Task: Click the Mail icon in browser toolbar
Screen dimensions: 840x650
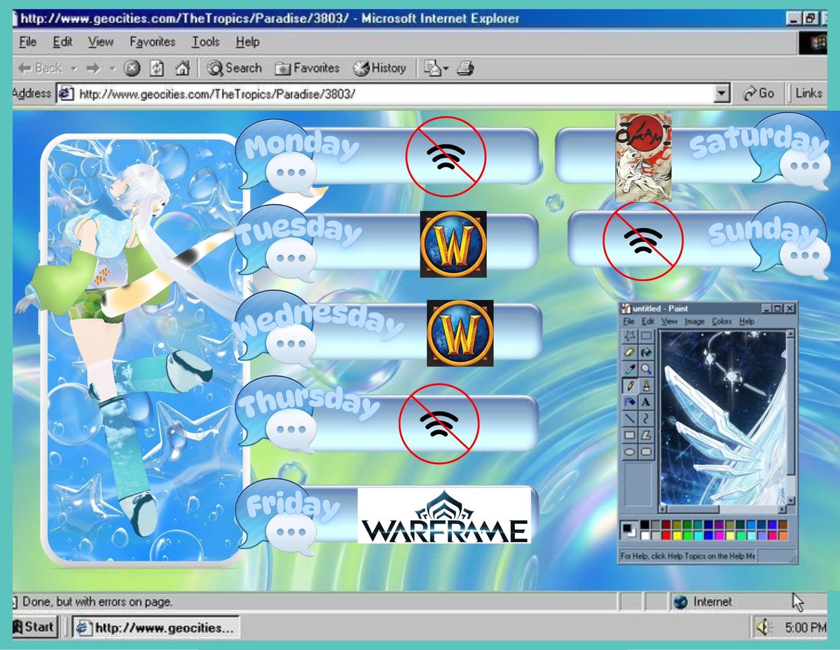Action: pos(432,68)
